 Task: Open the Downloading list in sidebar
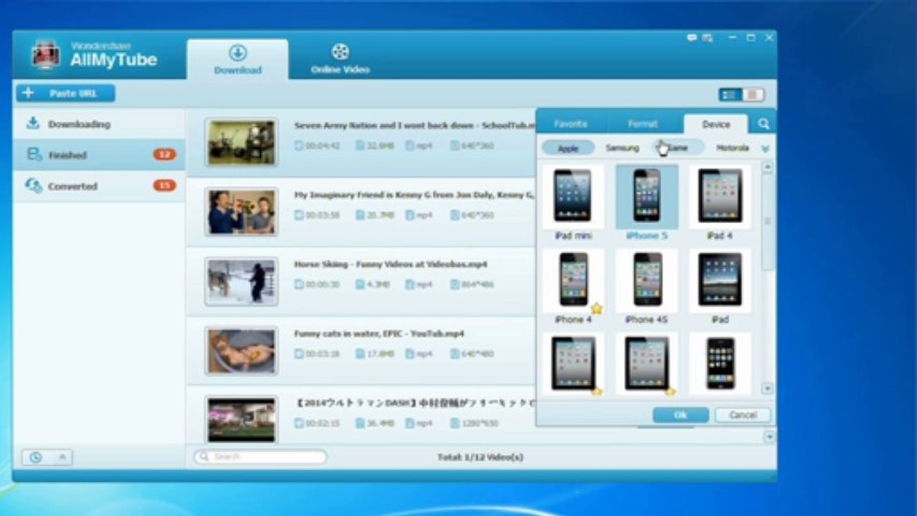99,124
